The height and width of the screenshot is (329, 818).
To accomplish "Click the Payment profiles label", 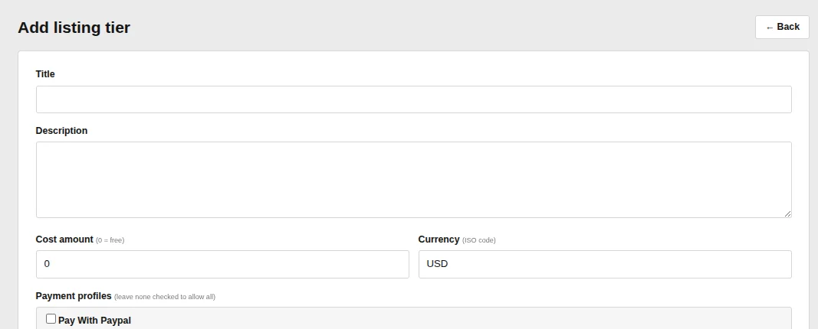I will pos(74,296).
